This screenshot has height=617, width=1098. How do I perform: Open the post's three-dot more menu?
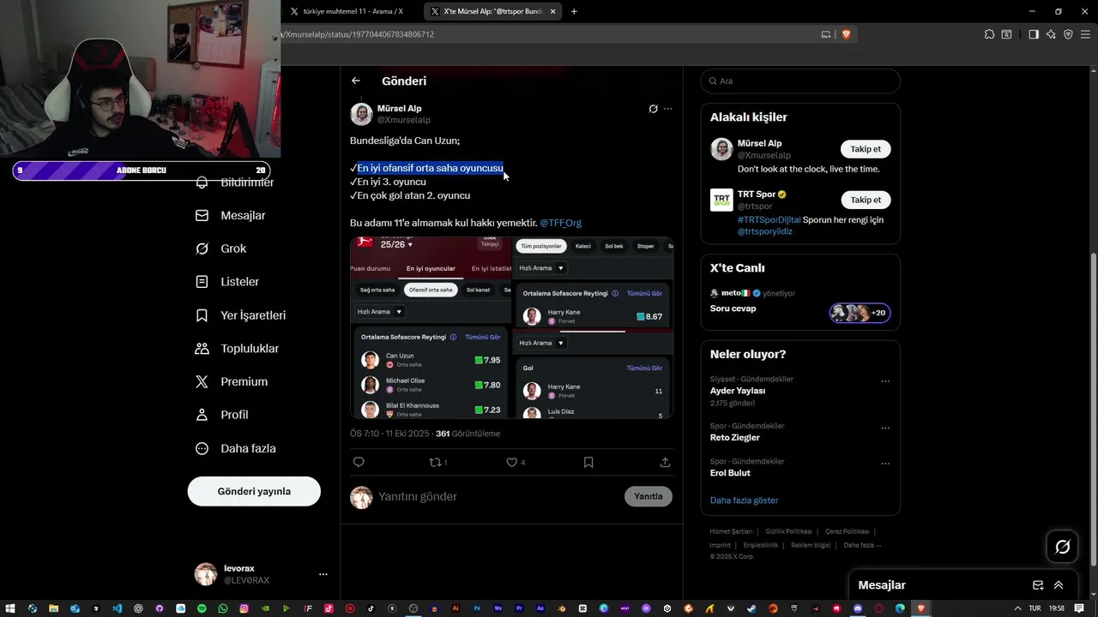pos(668,109)
